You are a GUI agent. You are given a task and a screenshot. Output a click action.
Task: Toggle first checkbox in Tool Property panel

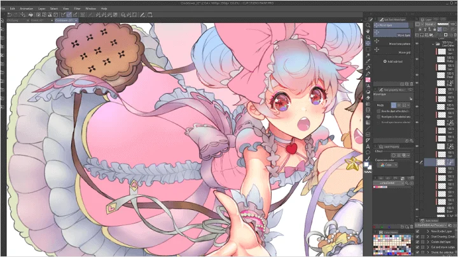(378, 111)
